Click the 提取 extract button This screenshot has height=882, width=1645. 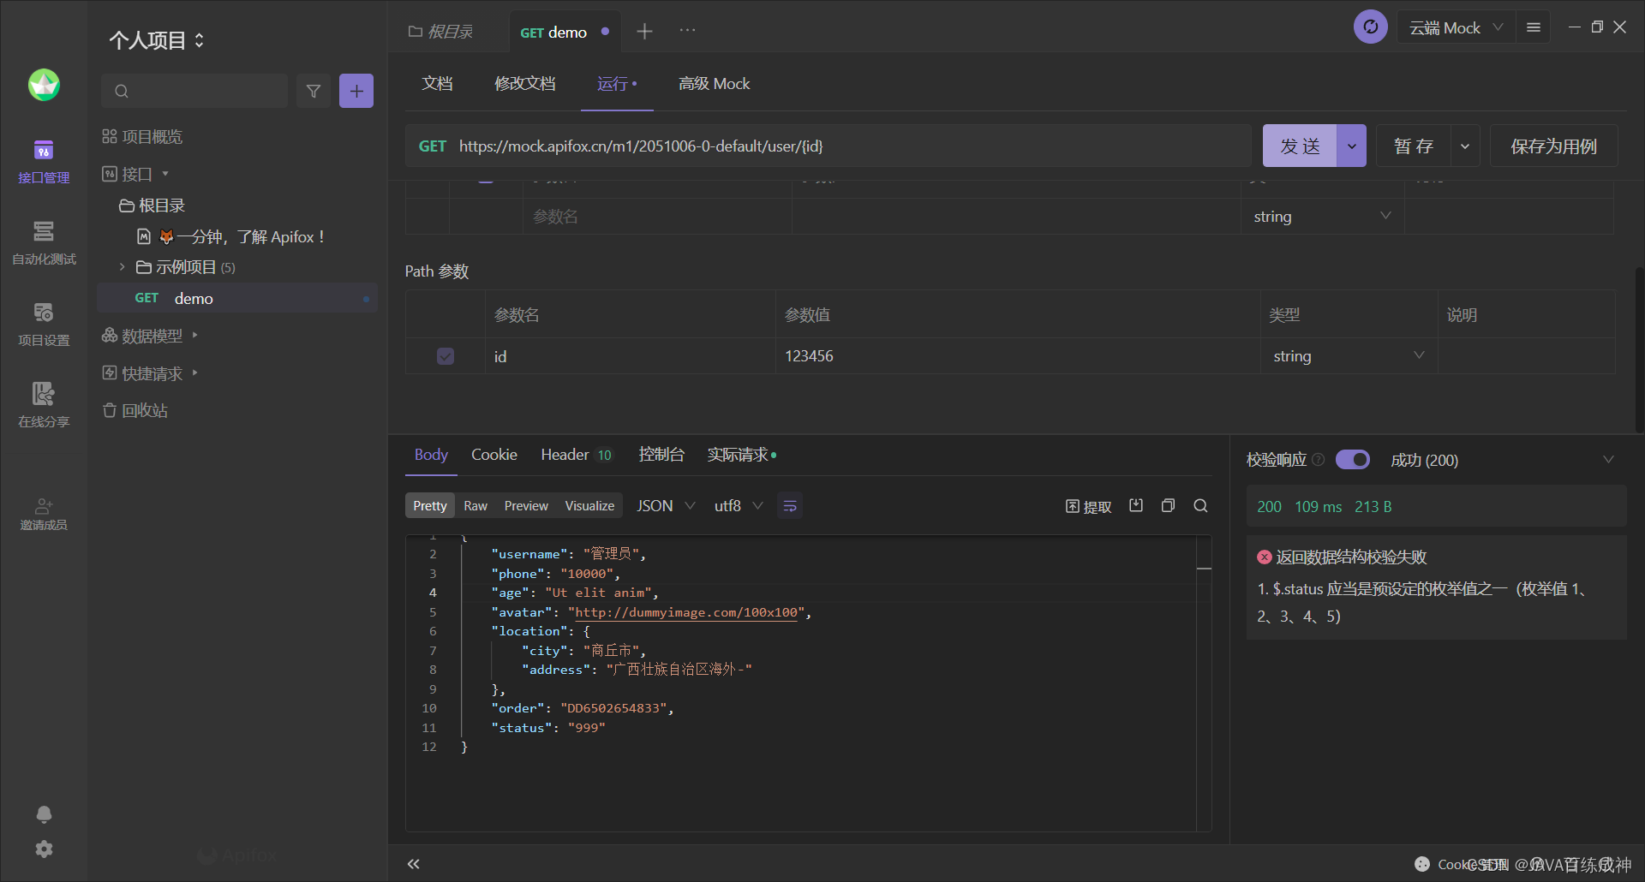pyautogui.click(x=1088, y=506)
